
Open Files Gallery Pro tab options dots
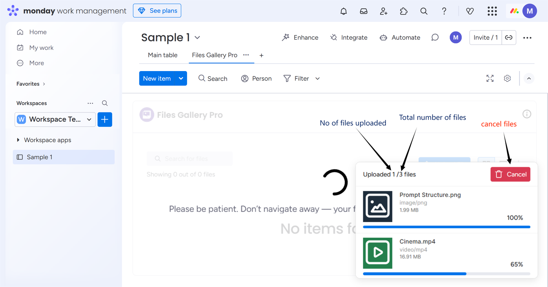(246, 55)
